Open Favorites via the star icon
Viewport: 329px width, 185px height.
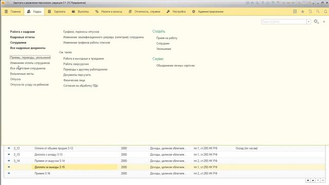[303, 11]
